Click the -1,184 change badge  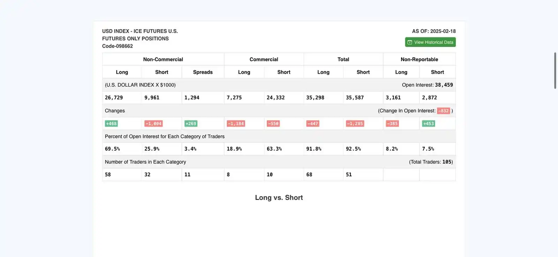coord(236,123)
